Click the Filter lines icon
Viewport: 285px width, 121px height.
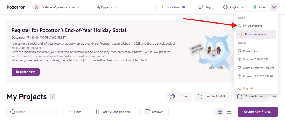(x=70, y=112)
